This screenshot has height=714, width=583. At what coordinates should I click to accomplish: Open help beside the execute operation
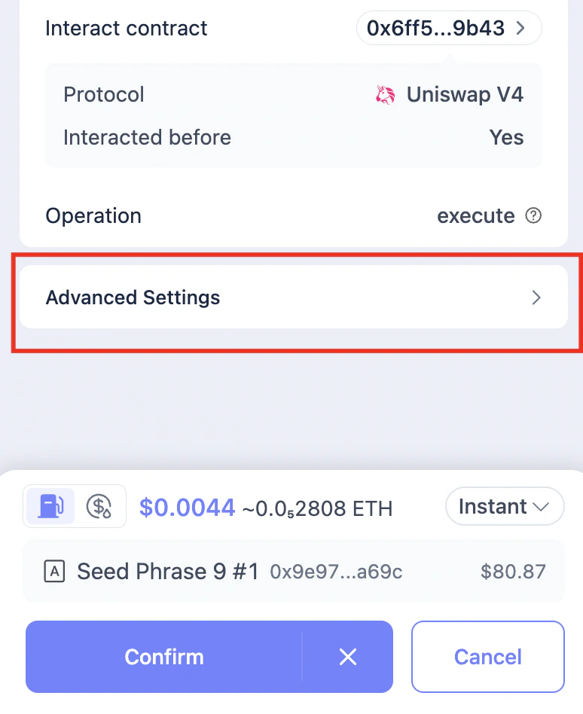coord(534,216)
